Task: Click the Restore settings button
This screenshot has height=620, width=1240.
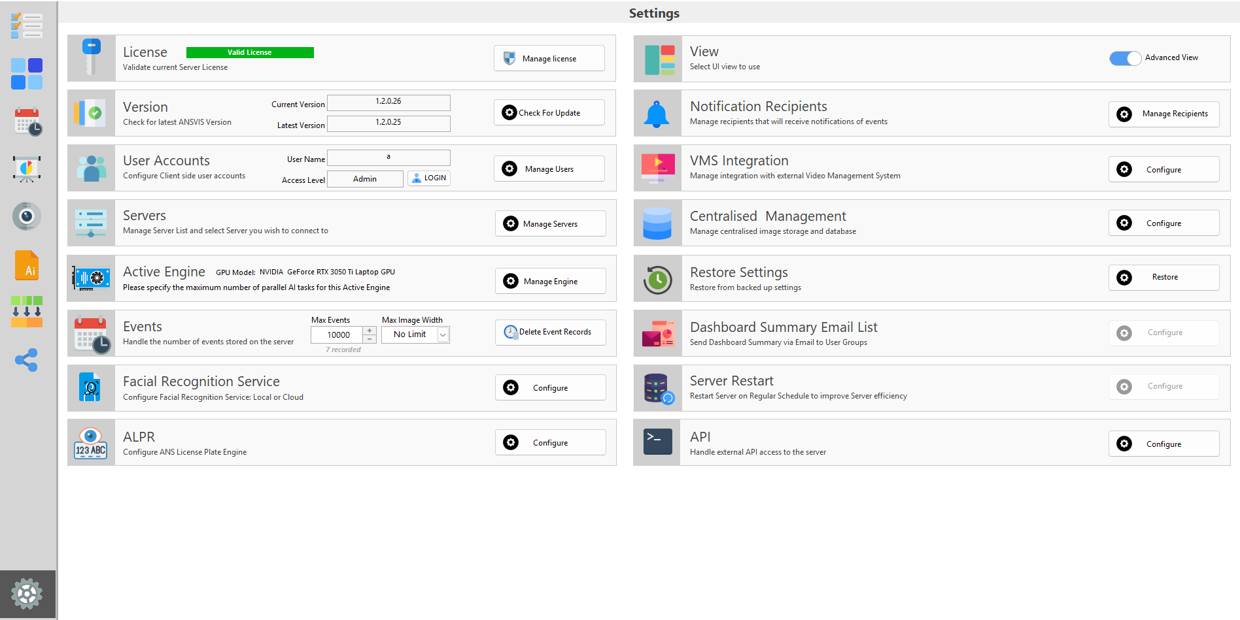Action: coord(1163,278)
